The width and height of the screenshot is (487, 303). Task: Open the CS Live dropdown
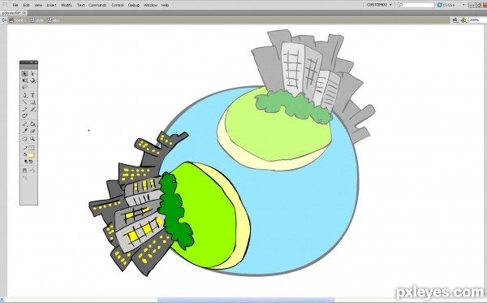pos(464,5)
